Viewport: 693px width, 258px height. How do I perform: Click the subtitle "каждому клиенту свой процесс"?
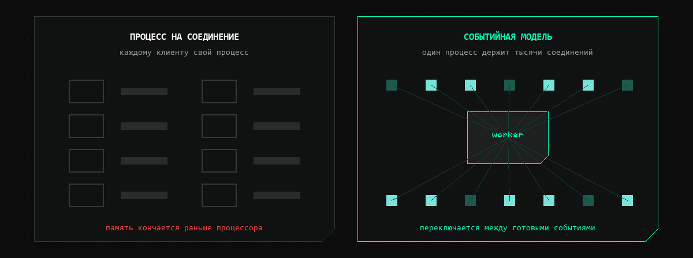[184, 53]
